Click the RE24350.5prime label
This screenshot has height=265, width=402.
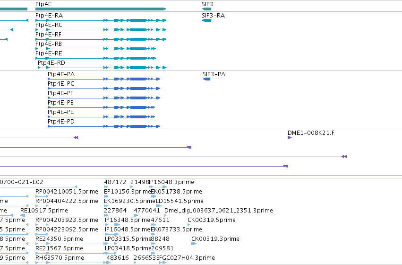pos(59,239)
